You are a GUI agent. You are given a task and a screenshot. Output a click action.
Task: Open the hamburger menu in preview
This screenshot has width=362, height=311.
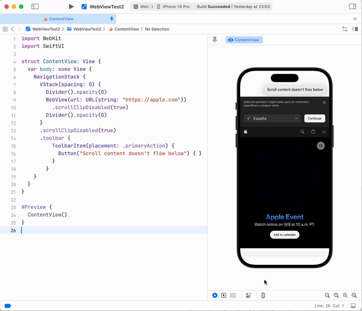[324, 132]
